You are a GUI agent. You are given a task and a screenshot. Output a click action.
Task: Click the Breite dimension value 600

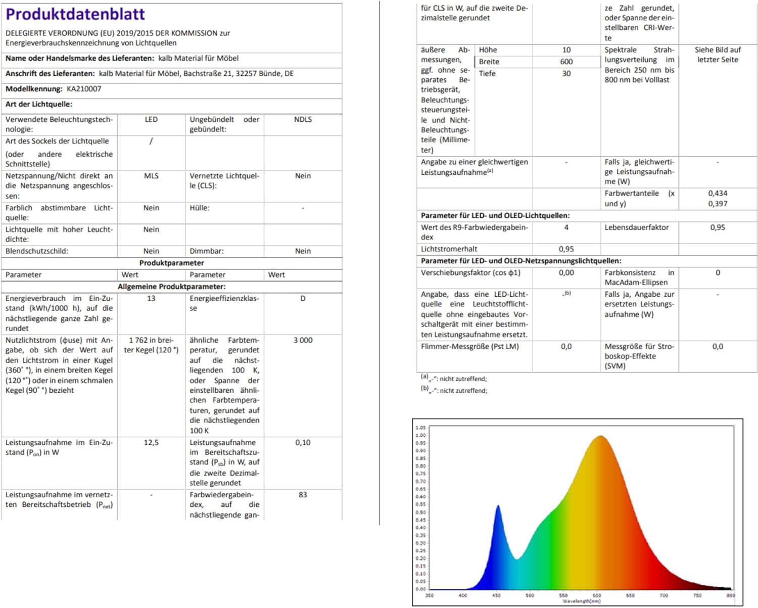pos(566,62)
